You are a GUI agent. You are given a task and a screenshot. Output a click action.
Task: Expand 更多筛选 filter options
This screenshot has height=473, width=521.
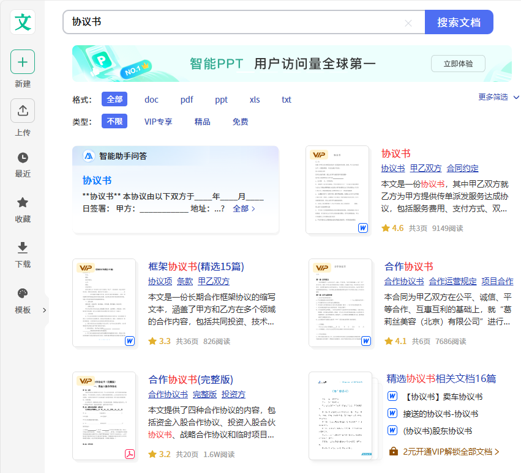tap(498, 97)
